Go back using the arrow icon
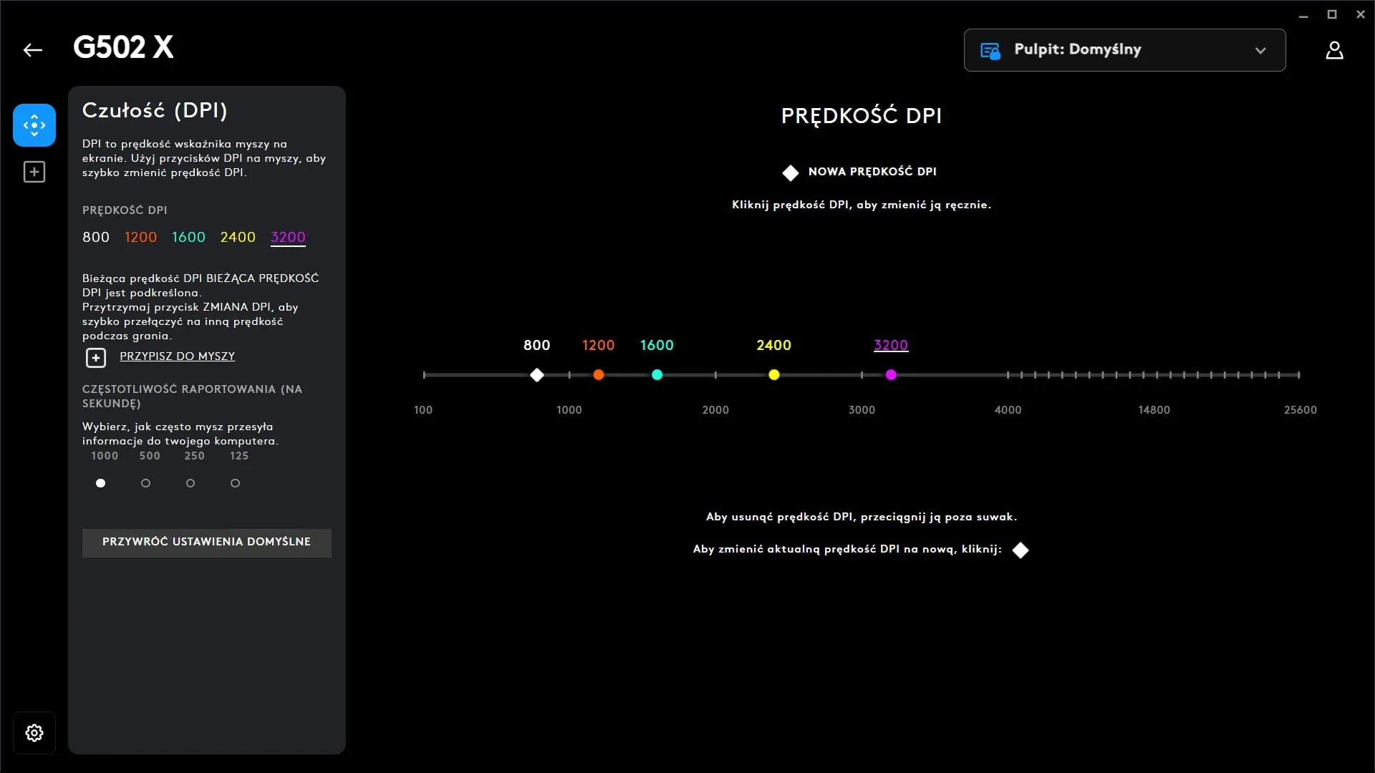Image resolution: width=1375 pixels, height=773 pixels. (33, 50)
